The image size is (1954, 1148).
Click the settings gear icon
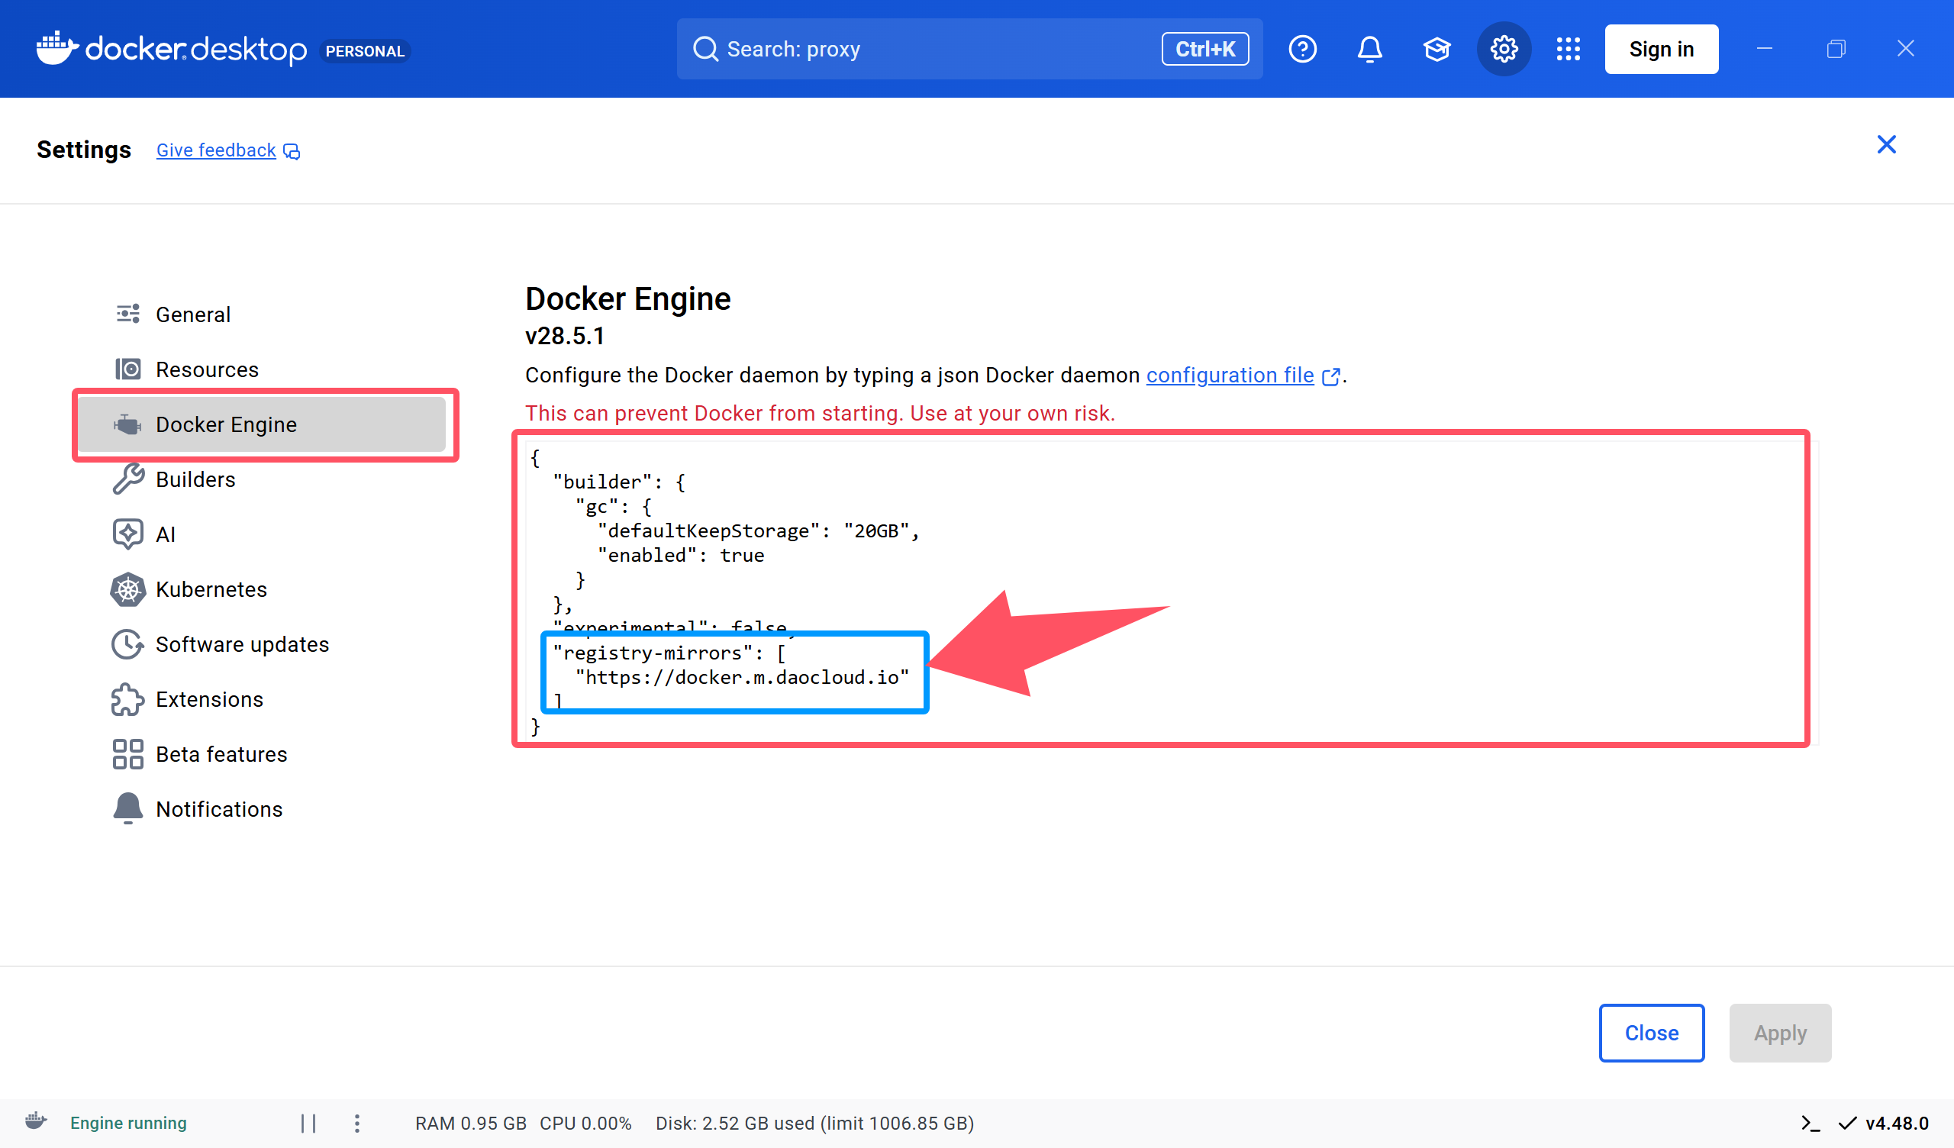pos(1503,49)
